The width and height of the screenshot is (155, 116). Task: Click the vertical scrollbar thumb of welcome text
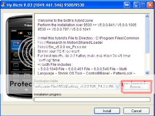(147, 36)
